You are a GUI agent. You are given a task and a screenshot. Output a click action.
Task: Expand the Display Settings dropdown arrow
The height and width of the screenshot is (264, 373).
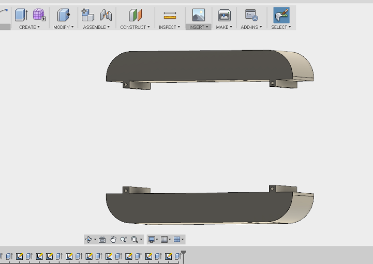coord(157,240)
